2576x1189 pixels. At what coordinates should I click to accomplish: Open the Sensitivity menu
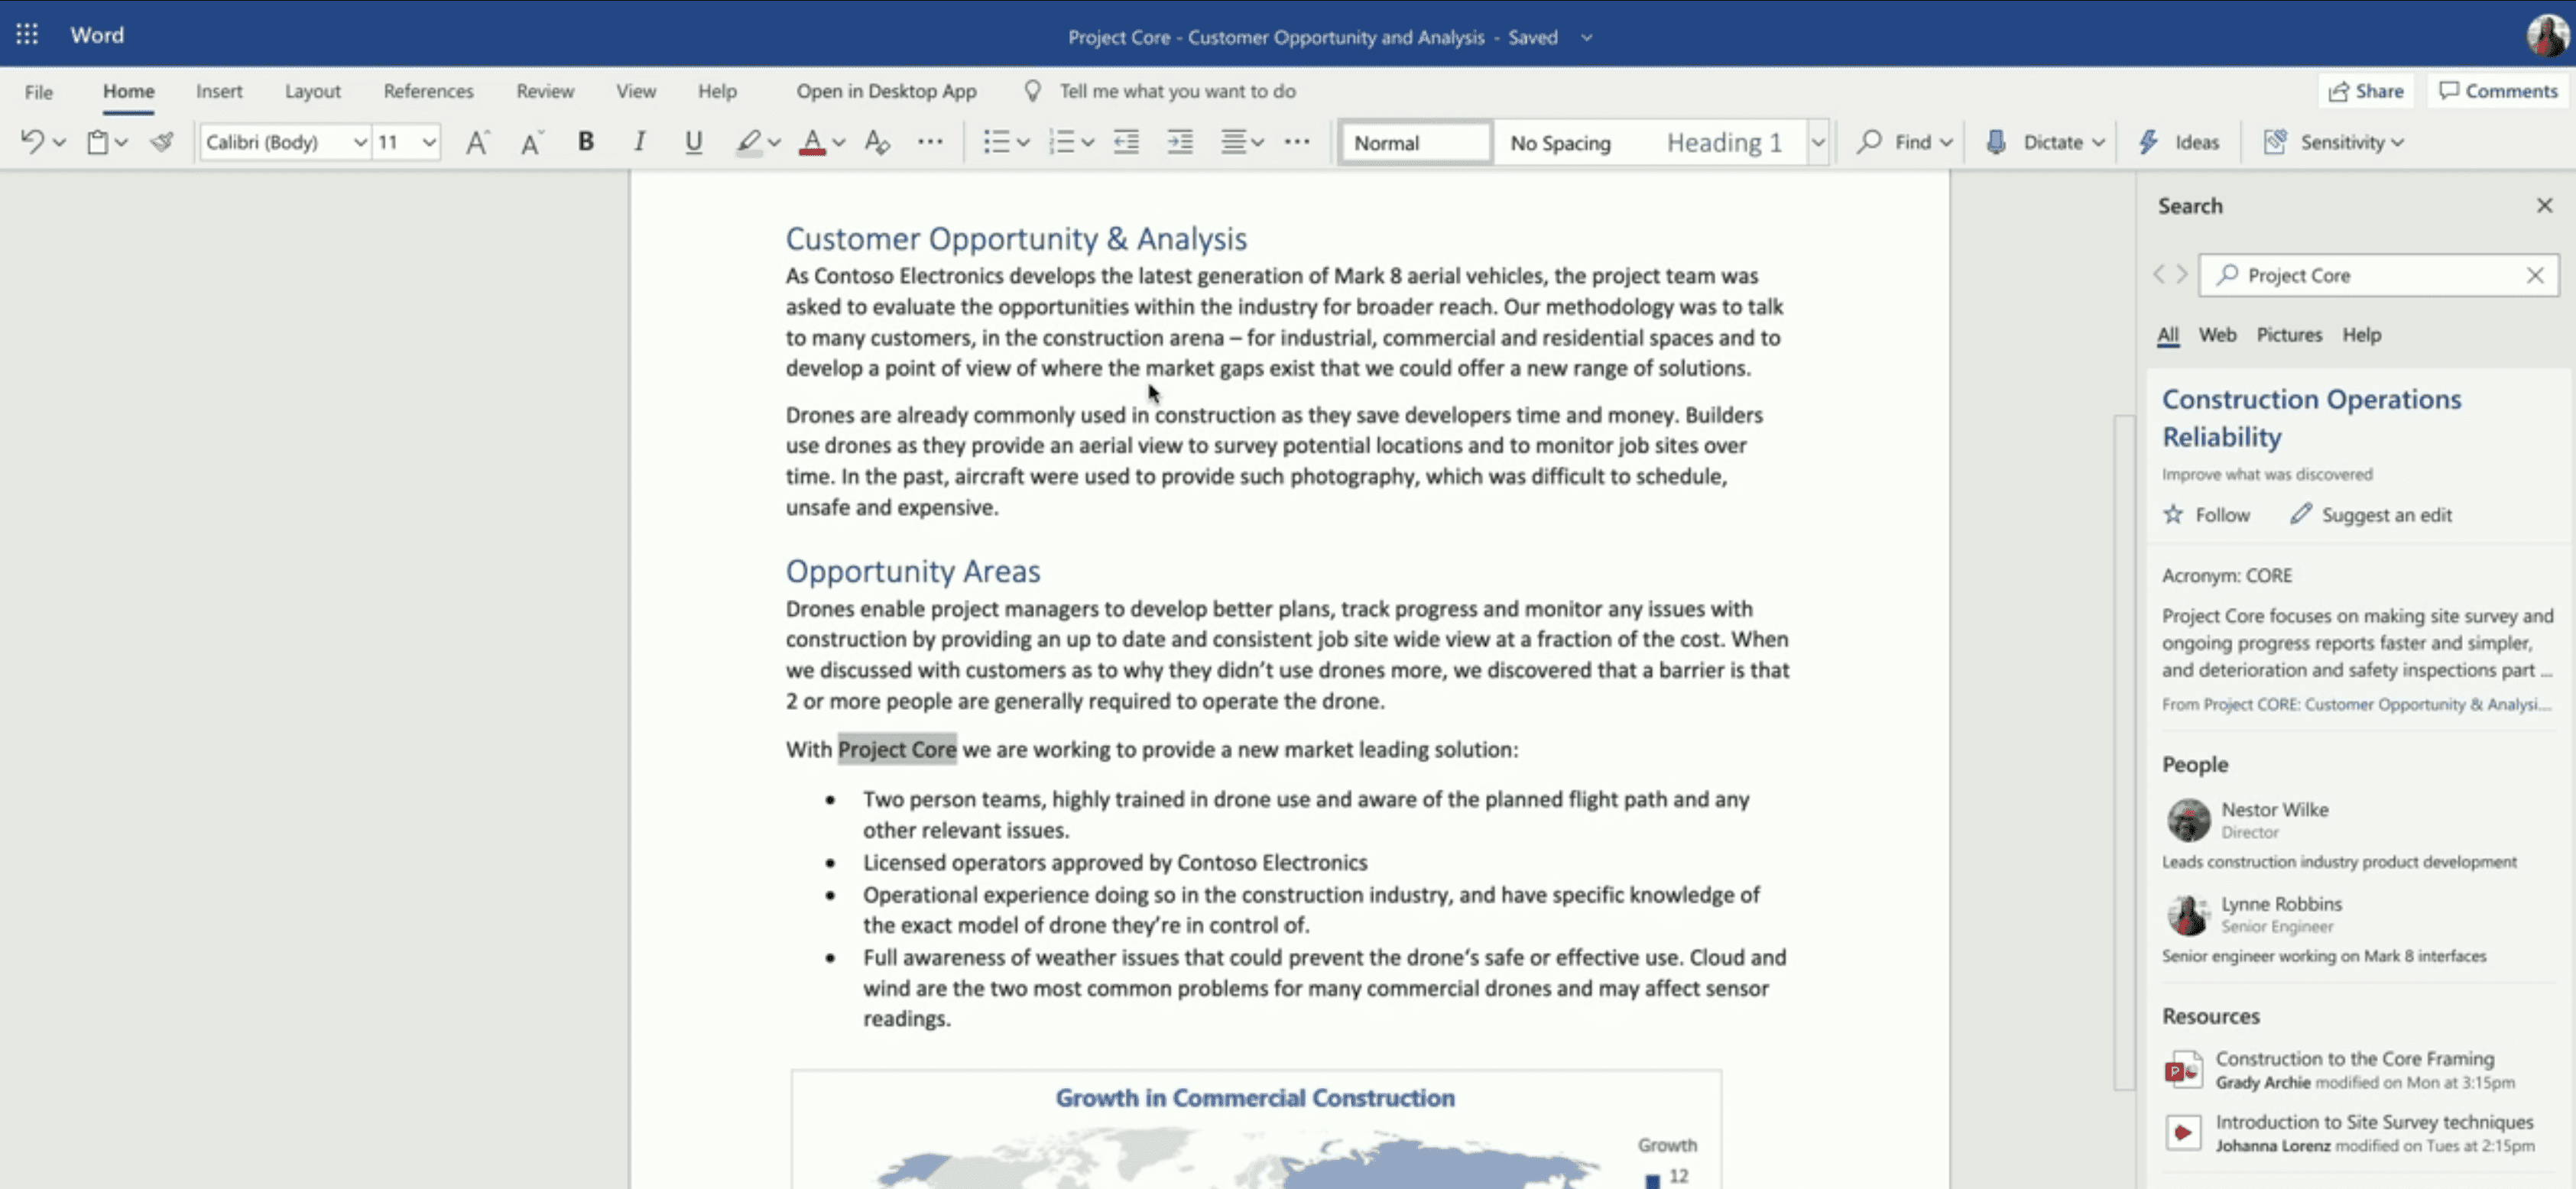coord(2333,142)
